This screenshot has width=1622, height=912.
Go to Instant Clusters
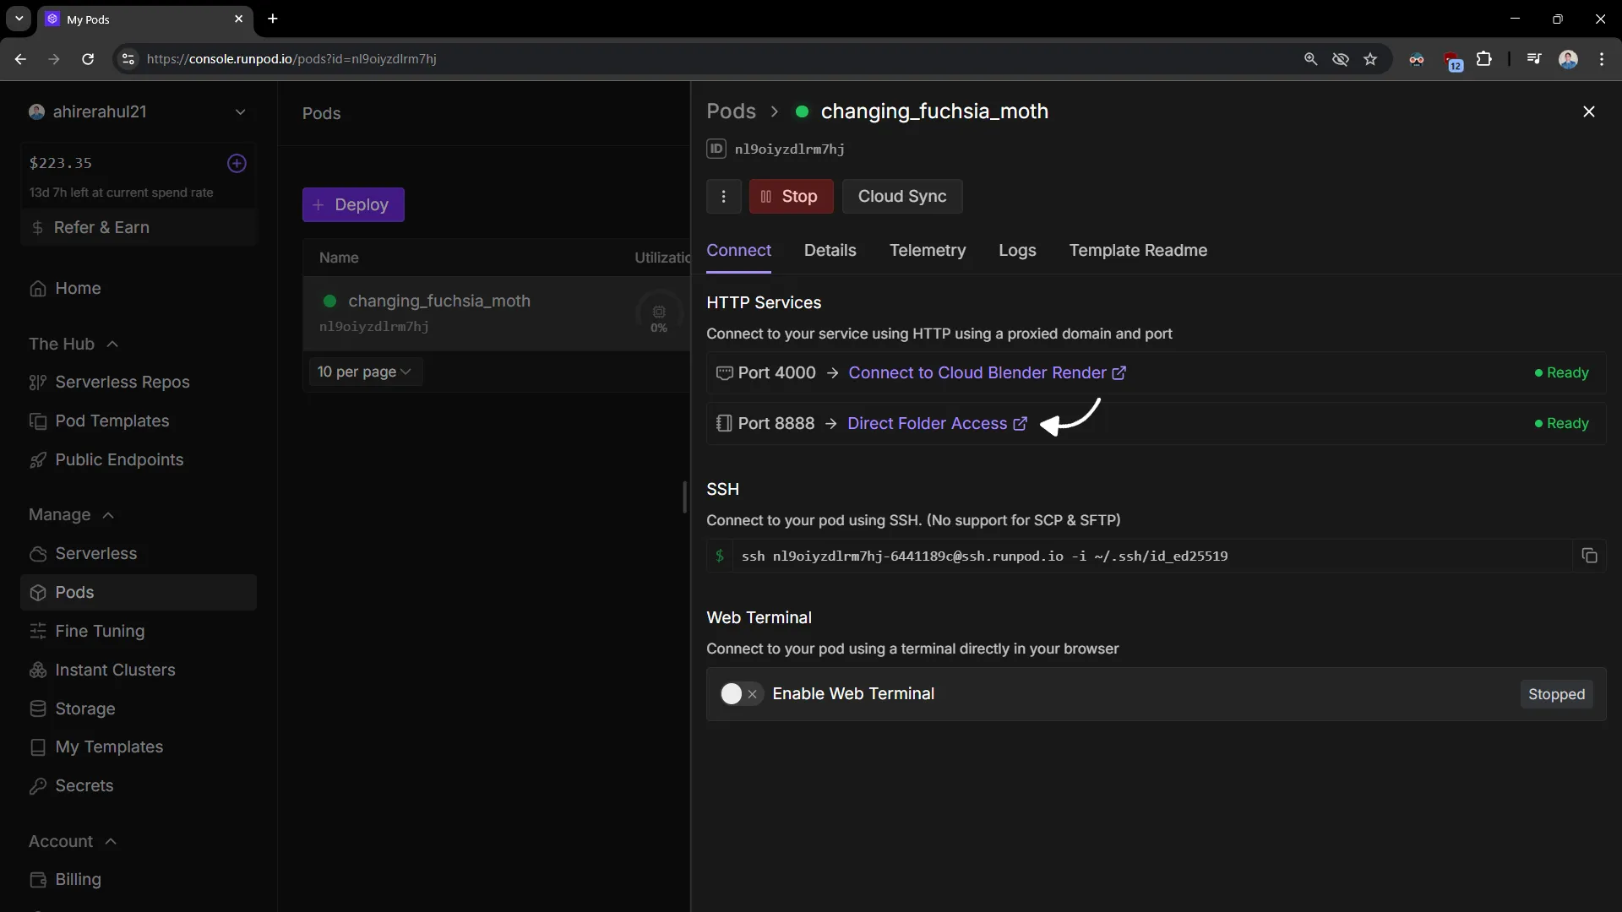point(115,670)
